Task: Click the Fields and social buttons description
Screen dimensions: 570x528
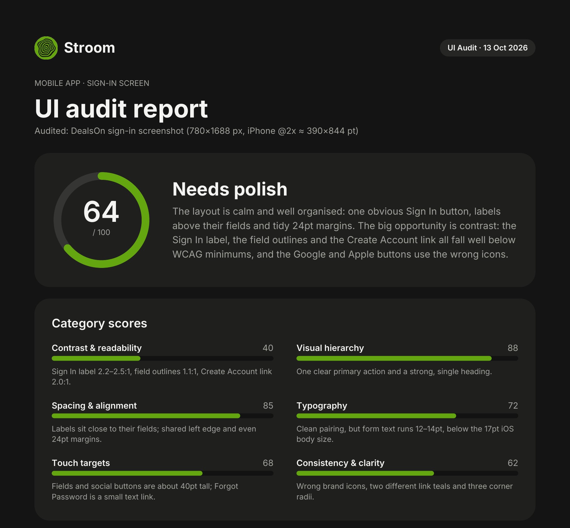Action: pyautogui.click(x=145, y=492)
